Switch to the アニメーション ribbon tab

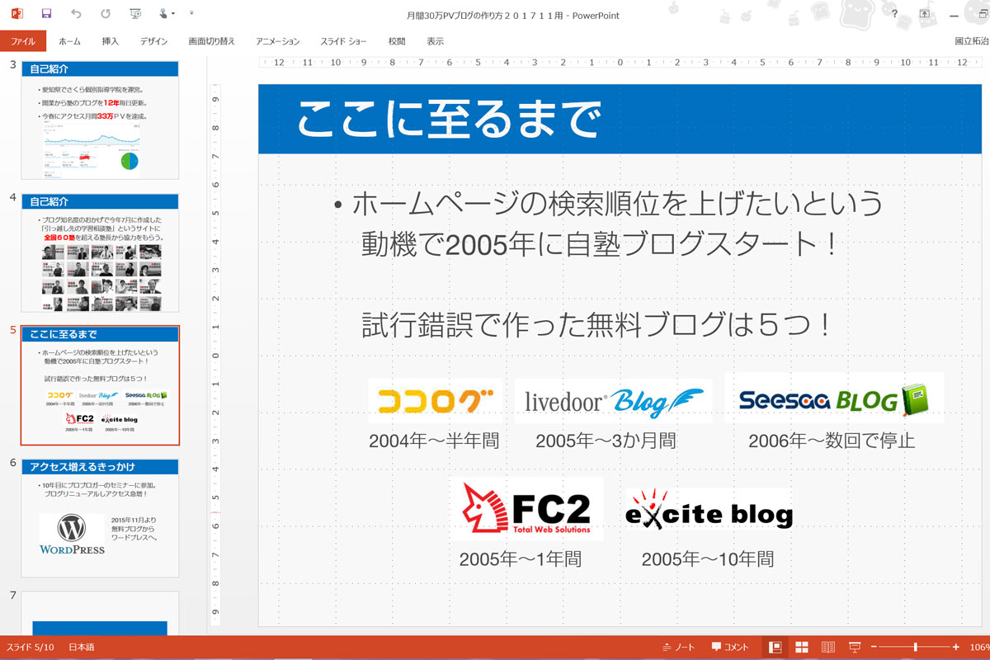pos(277,41)
